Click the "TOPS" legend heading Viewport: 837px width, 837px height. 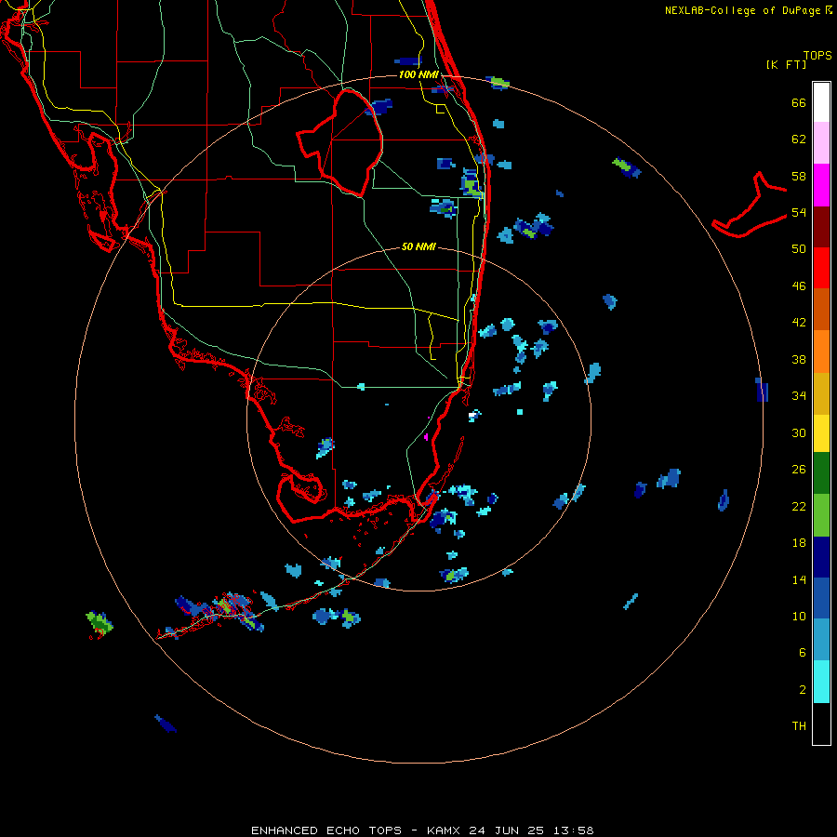(x=817, y=55)
